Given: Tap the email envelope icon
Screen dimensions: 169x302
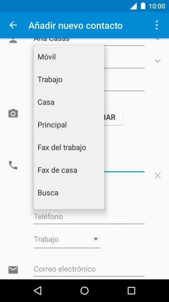Looking at the screenshot, I should (13, 270).
